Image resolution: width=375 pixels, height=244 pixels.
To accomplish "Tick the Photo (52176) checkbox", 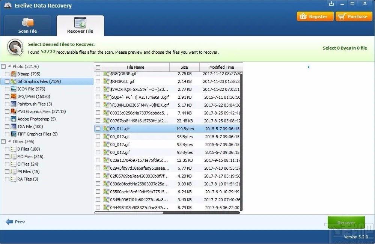I will [x=4, y=66].
